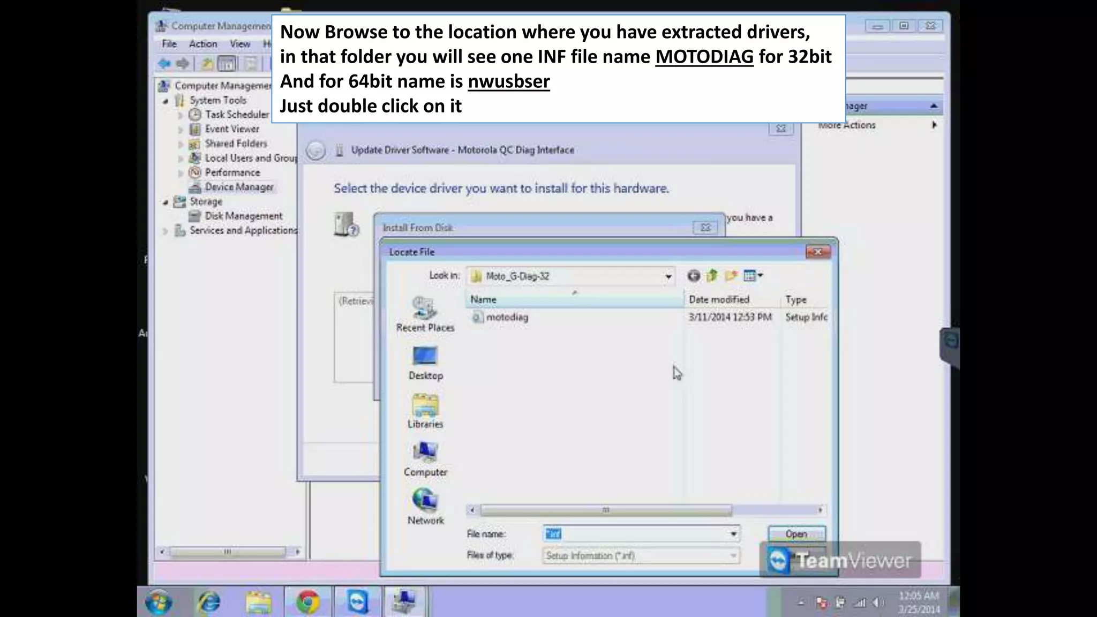Open Recent Places in sidebar
1097x617 pixels.
(425, 315)
